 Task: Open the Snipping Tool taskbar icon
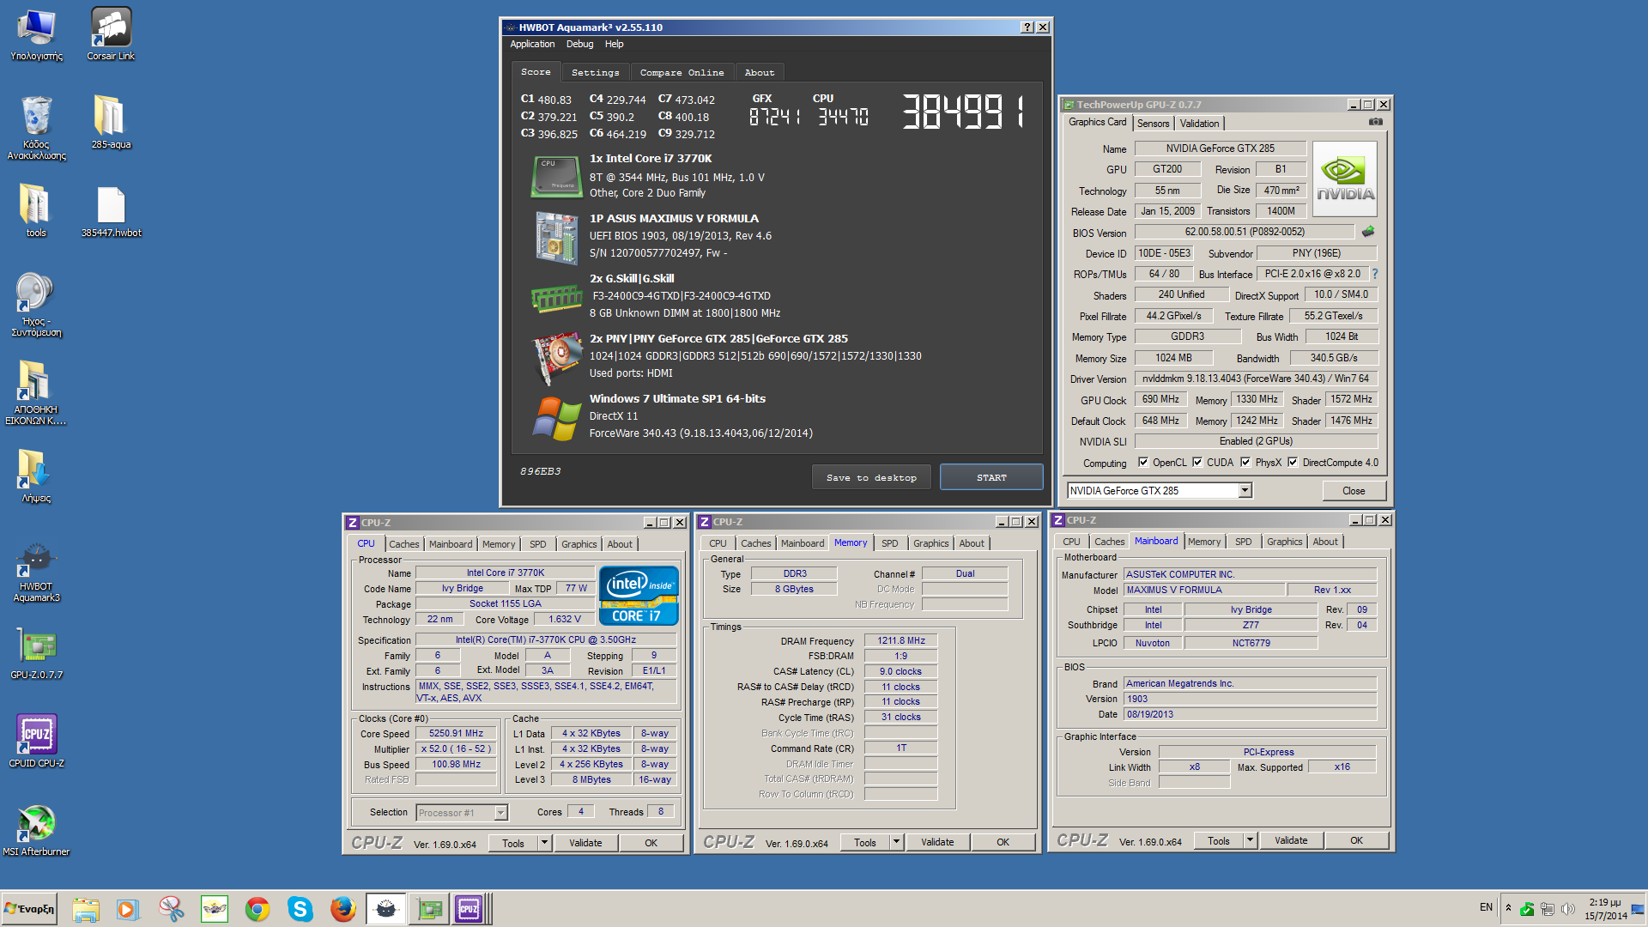click(171, 909)
